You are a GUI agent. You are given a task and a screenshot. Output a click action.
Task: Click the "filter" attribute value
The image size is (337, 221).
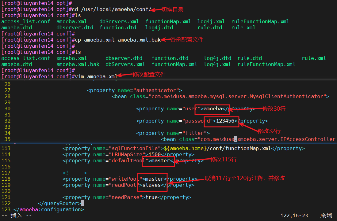[x=194, y=133]
